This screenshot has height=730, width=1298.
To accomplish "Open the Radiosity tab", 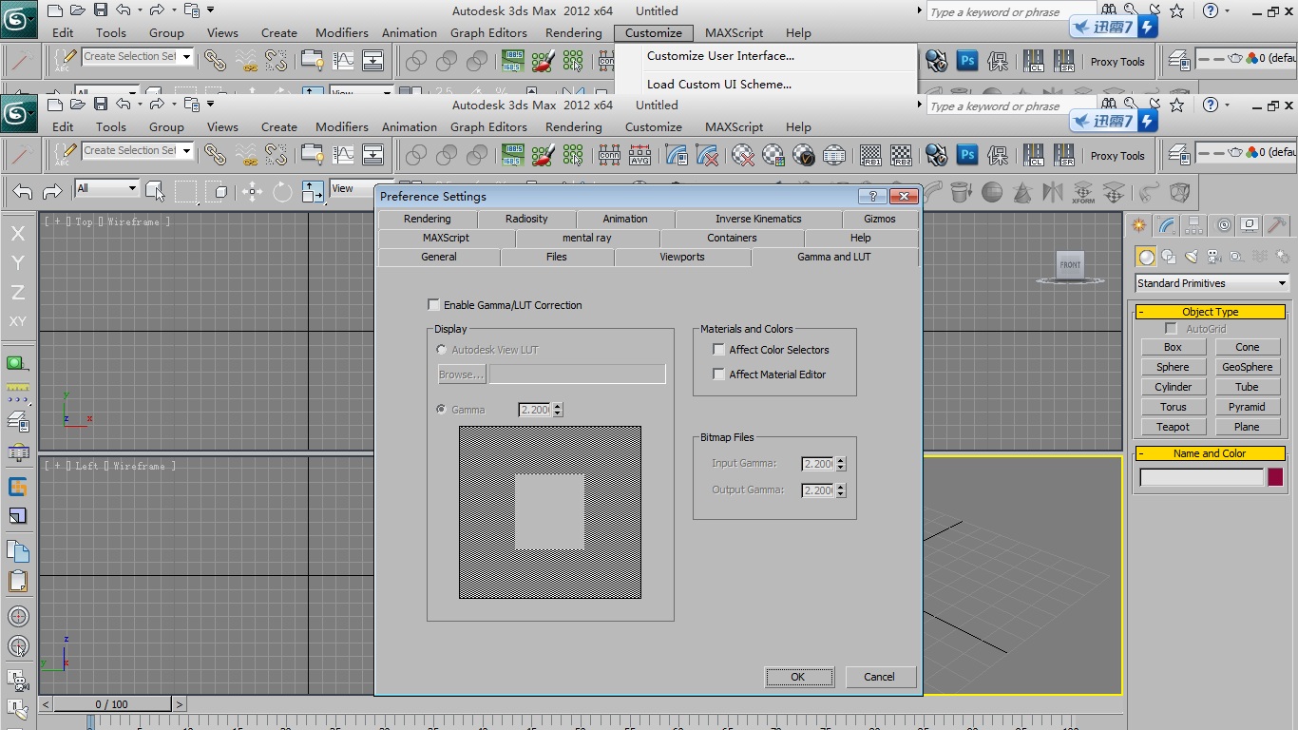I will coord(526,219).
